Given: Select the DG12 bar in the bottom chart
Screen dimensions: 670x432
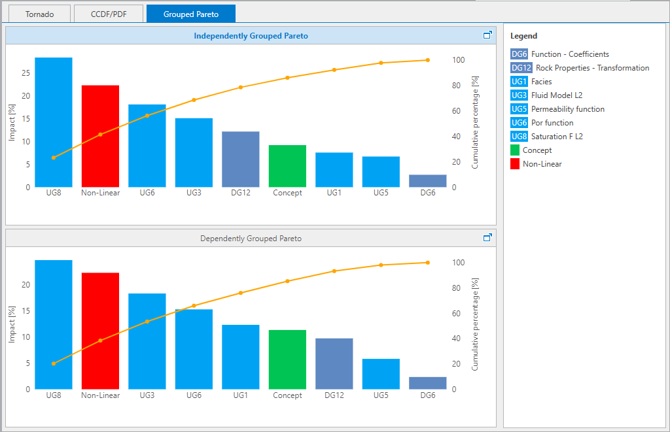Looking at the screenshot, I should [334, 363].
